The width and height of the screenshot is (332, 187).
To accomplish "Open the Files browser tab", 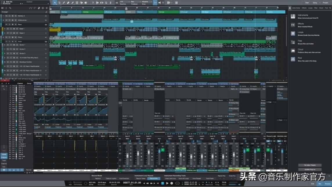I will (316, 8).
